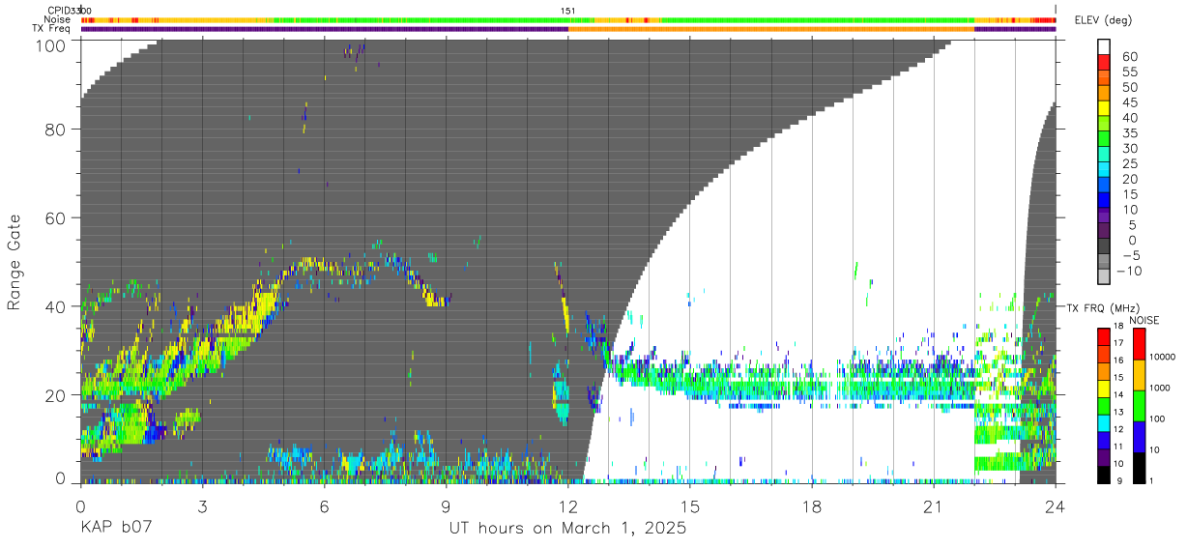The height and width of the screenshot is (548, 1187).
Task: Select the white top swatch of ELEV colorbar
Action: tap(1105, 46)
